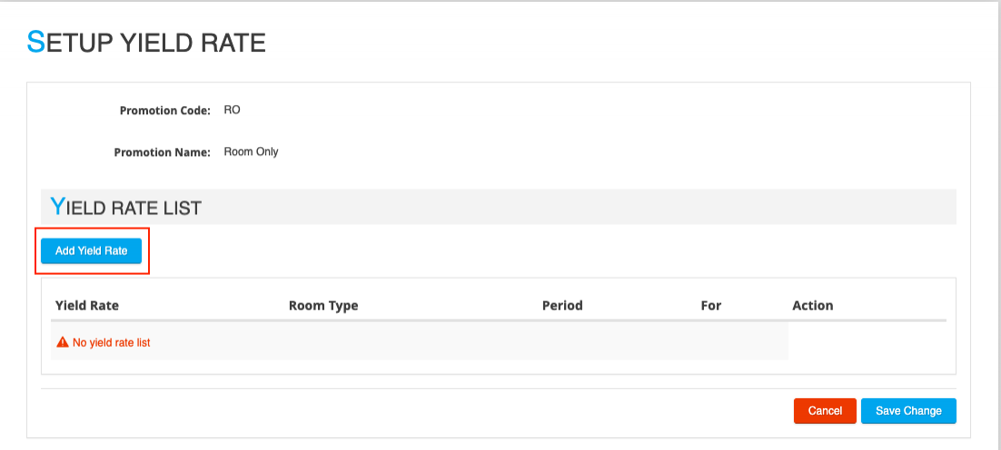Click the Add Yield Rate button

click(91, 250)
